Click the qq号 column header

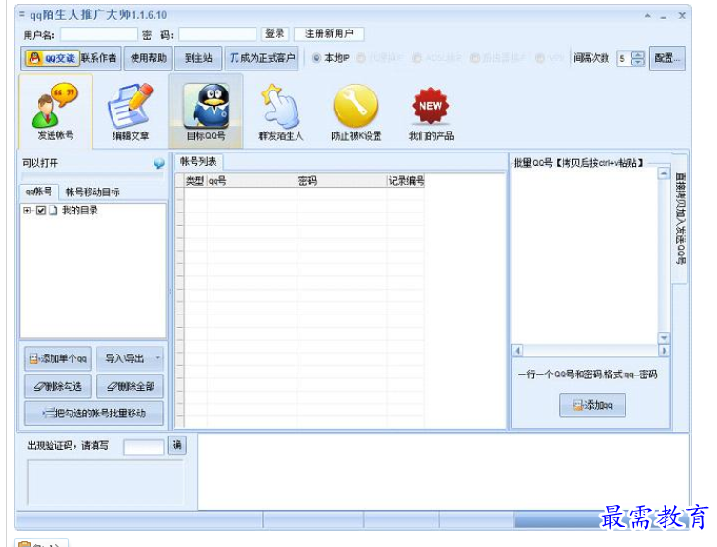pyautogui.click(x=252, y=181)
